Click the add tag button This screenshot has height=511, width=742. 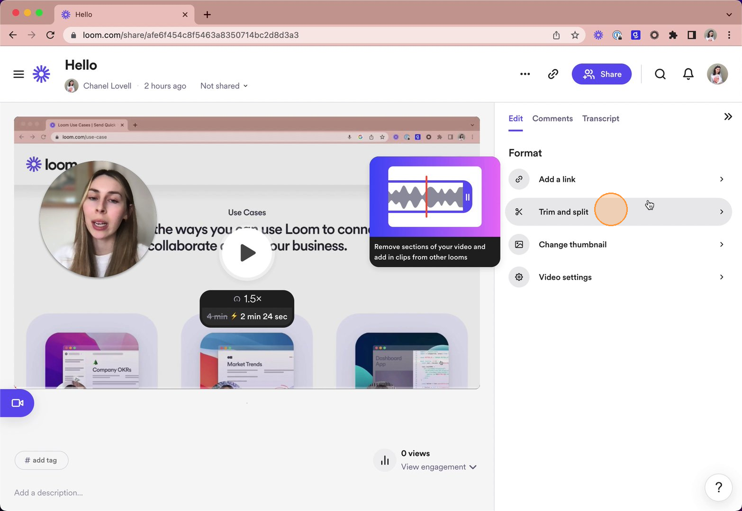point(41,460)
